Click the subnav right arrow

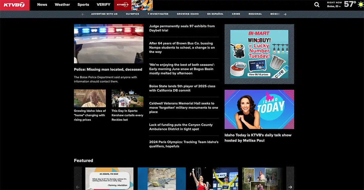coord(285,14)
